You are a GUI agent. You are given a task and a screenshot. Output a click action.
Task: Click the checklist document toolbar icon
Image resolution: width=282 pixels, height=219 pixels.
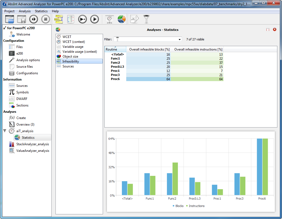70,19
